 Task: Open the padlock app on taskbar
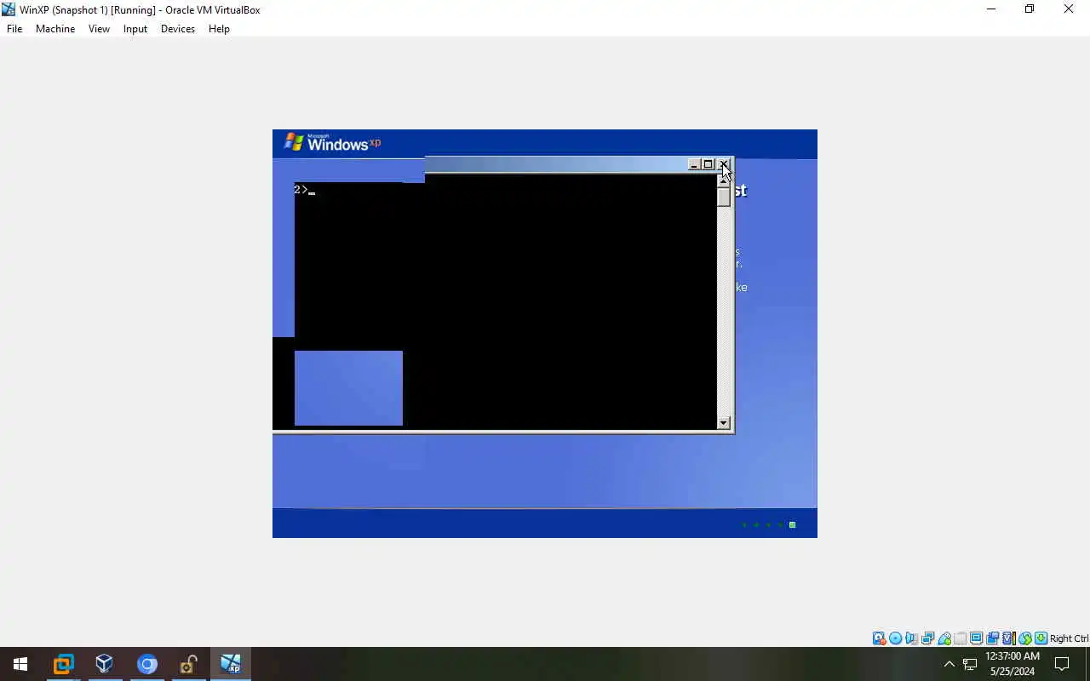click(188, 664)
